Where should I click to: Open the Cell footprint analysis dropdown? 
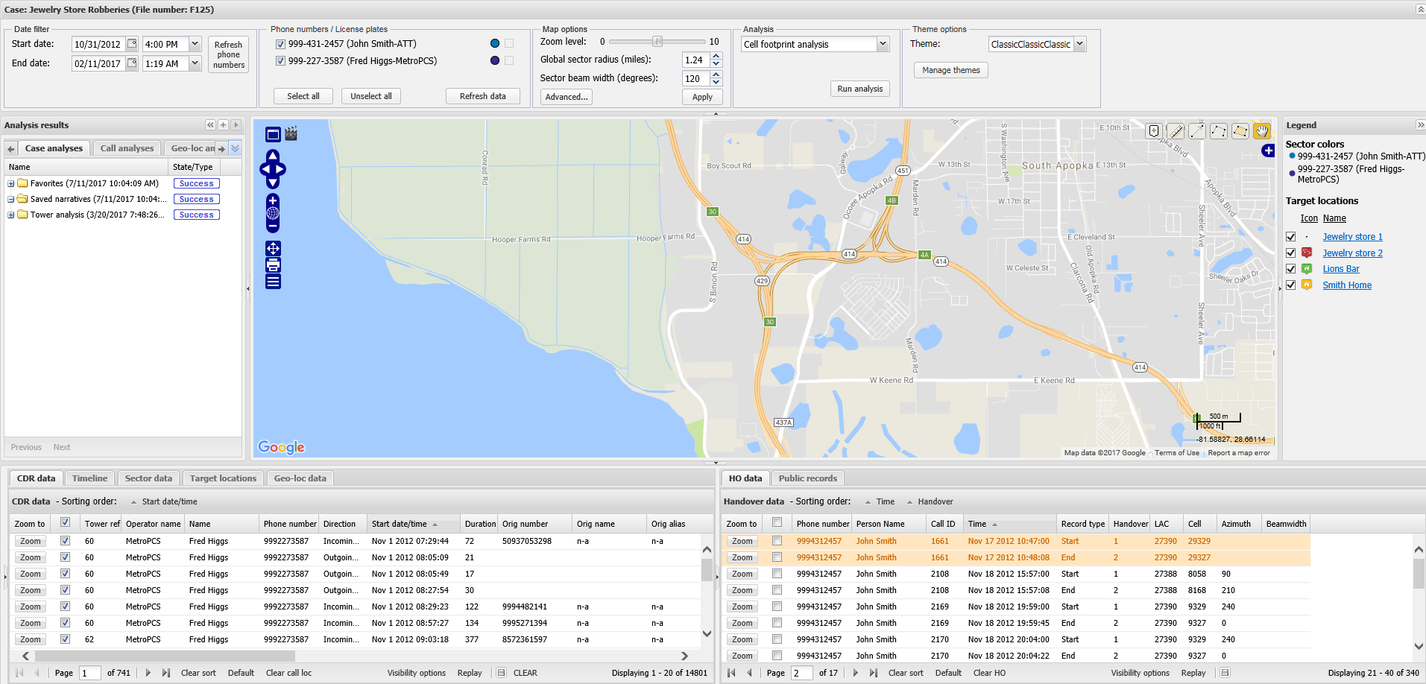click(x=883, y=44)
